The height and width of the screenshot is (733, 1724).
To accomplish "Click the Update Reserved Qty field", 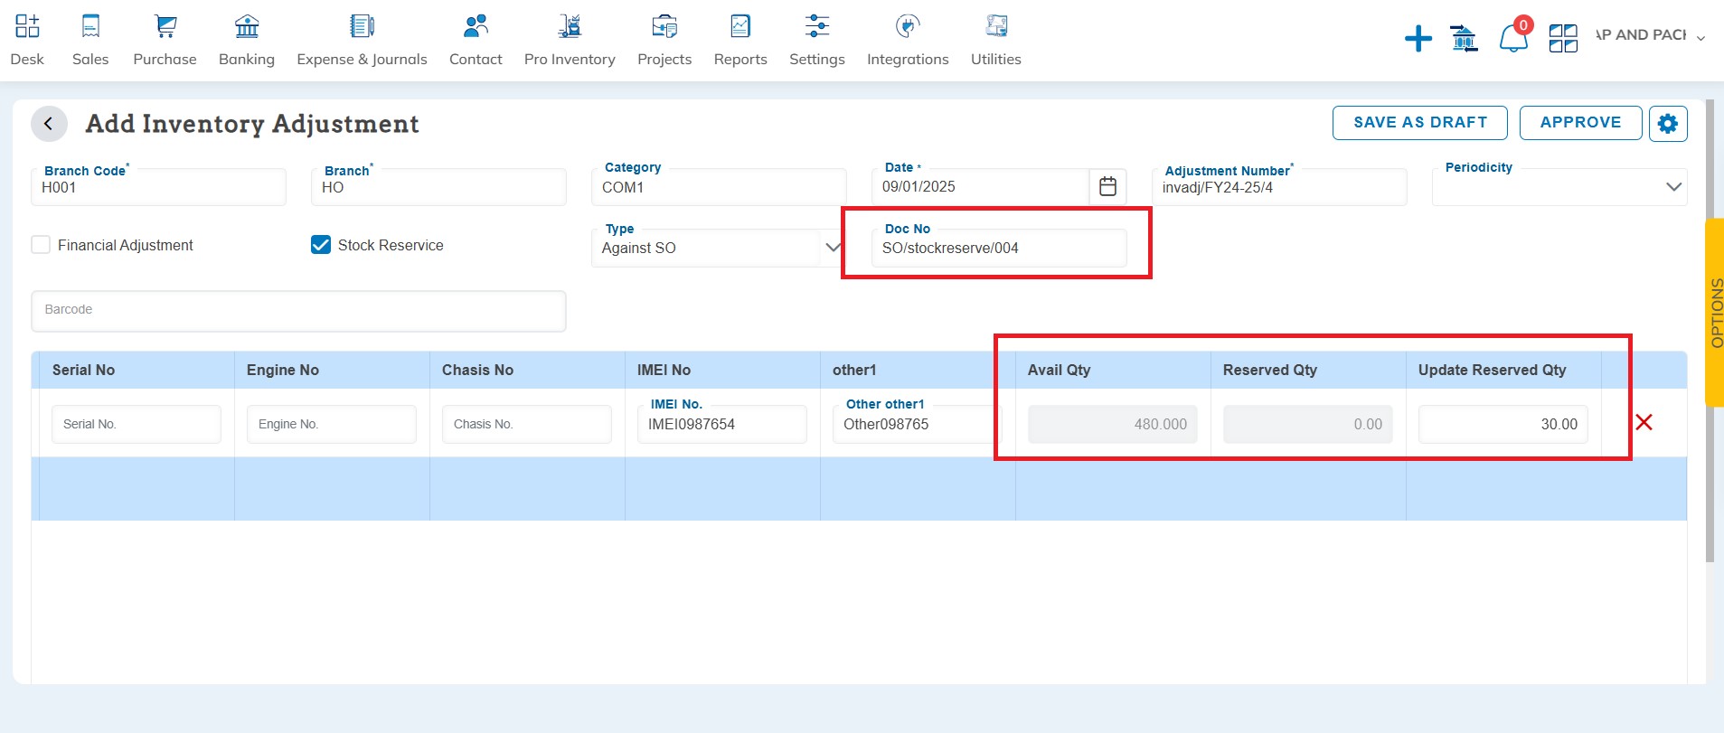I will click(1503, 424).
